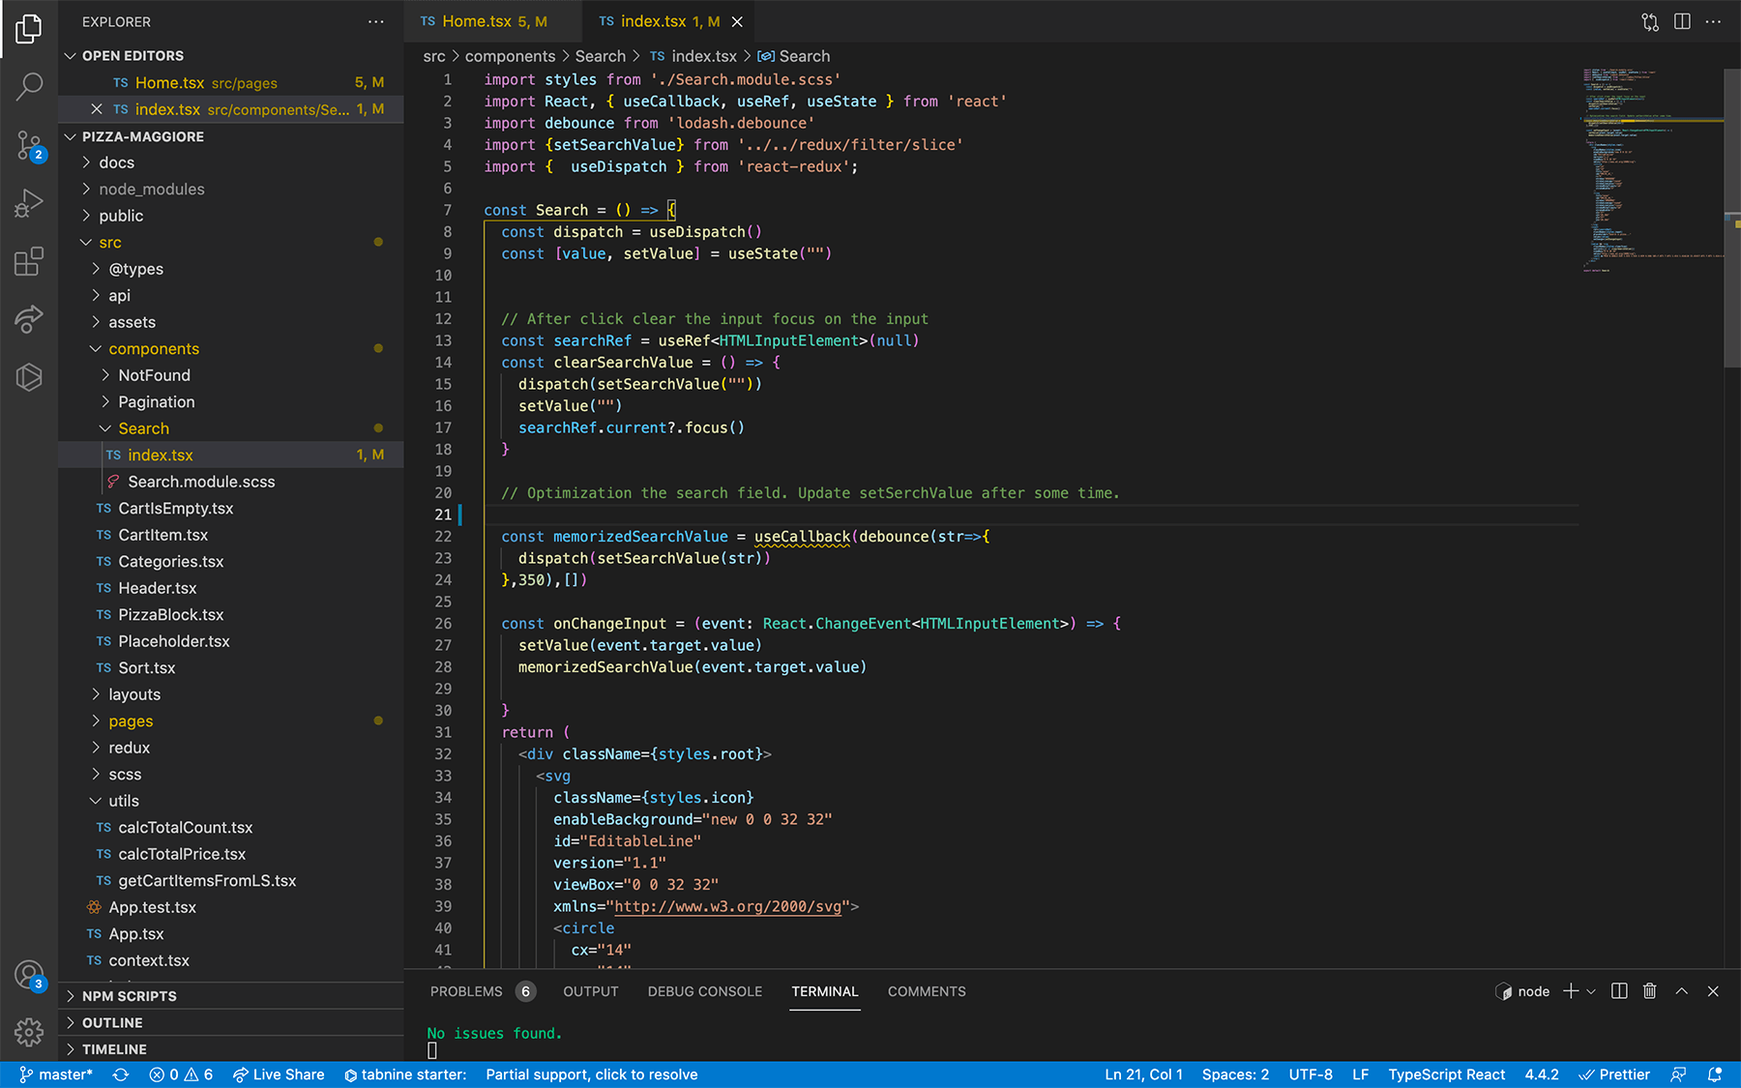Expand the OUTLINE section
Image resolution: width=1741 pixels, height=1088 pixels.
pos(231,1023)
